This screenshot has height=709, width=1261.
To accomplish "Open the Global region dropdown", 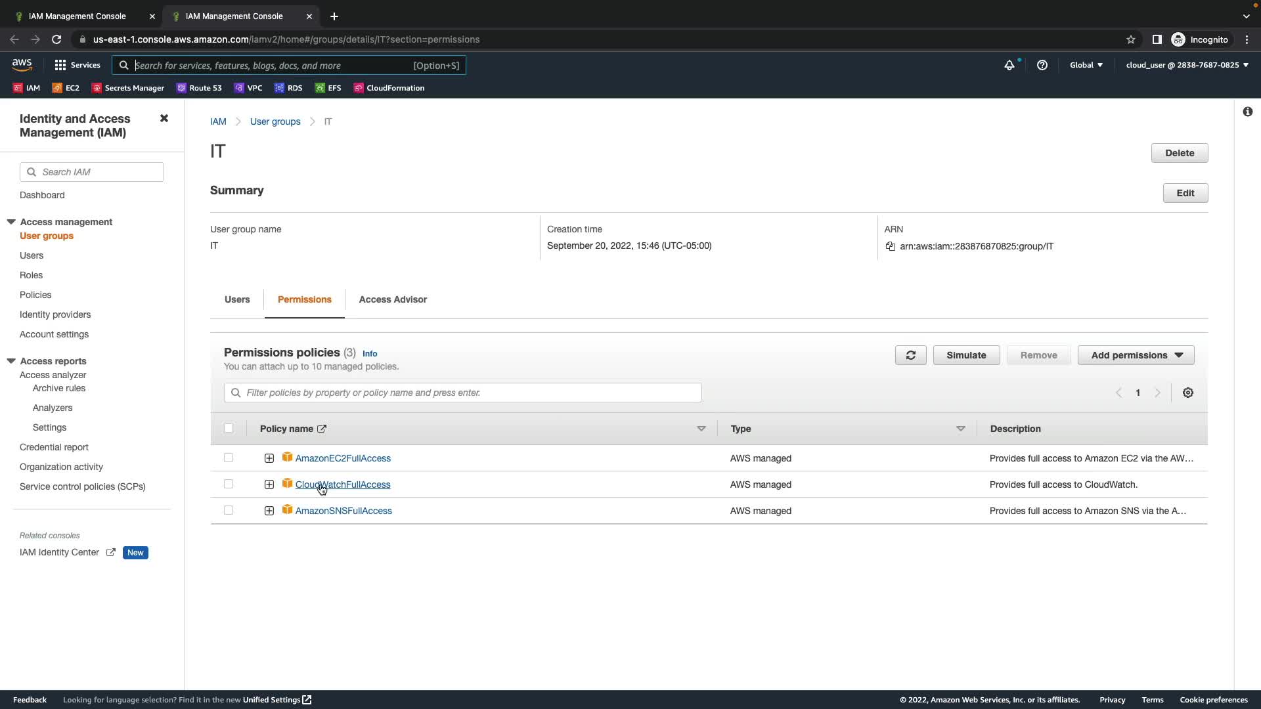I will tap(1086, 65).
